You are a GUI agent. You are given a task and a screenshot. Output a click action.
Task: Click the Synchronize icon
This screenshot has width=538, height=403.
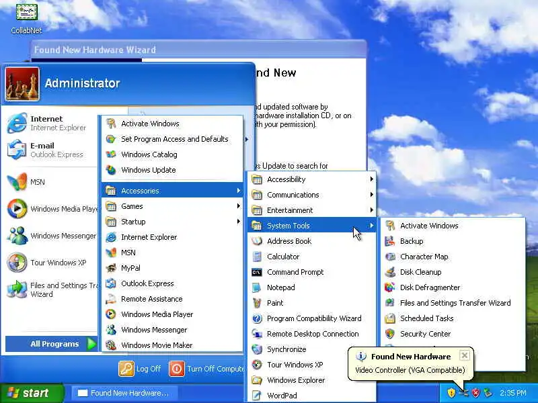[257, 349]
